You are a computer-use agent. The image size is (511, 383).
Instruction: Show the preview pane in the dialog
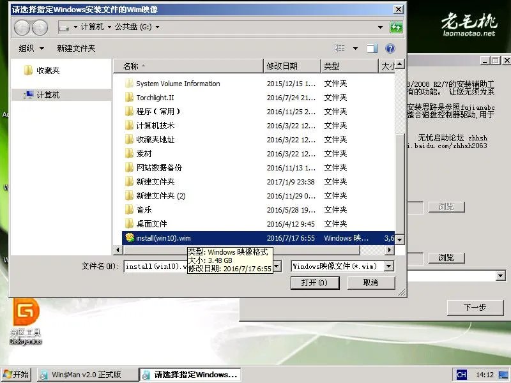[371, 48]
